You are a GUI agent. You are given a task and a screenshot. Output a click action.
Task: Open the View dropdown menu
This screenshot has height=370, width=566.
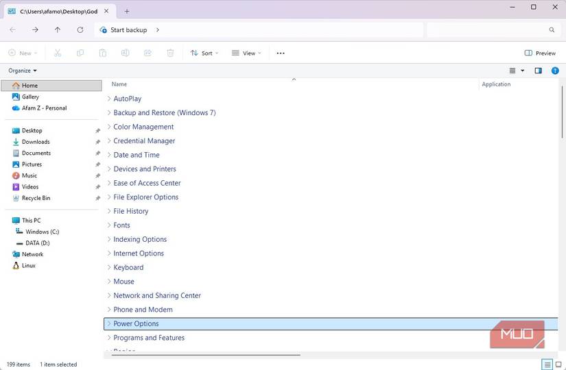coord(246,53)
